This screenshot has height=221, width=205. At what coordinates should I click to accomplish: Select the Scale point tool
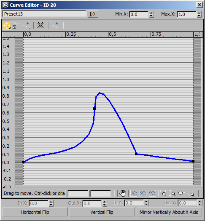click(15, 25)
